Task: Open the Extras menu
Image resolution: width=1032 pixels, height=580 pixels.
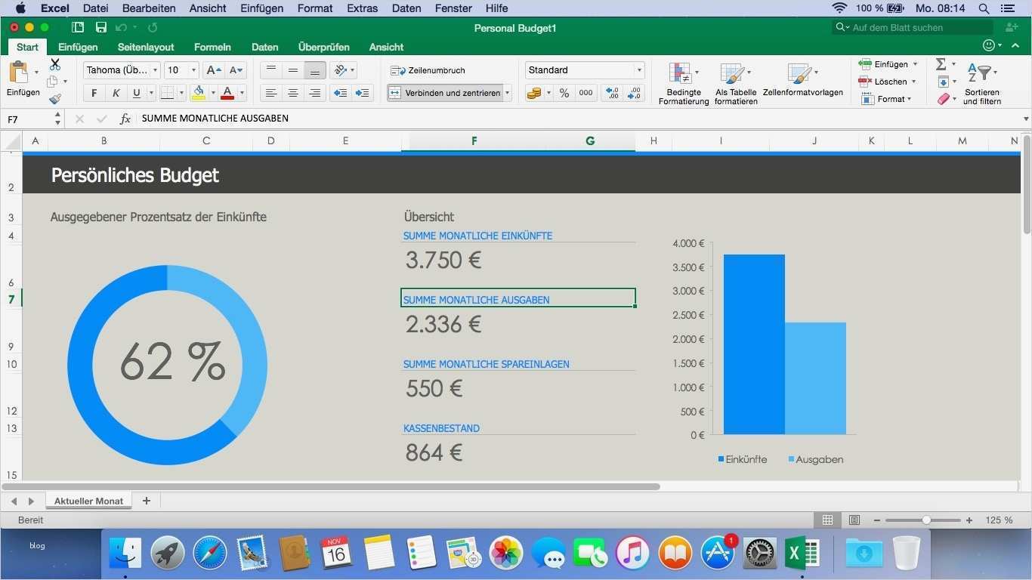Action: coord(362,8)
